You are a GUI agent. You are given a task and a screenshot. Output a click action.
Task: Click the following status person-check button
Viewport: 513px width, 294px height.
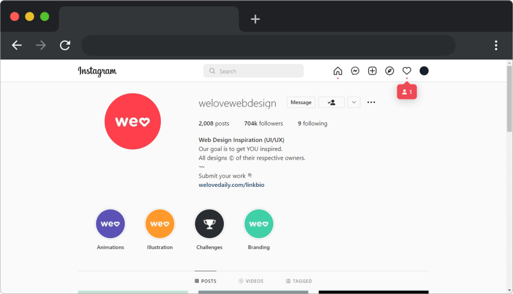(x=331, y=102)
